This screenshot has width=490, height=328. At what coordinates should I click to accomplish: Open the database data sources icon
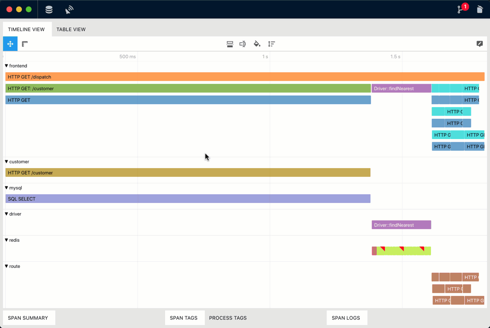click(x=49, y=9)
